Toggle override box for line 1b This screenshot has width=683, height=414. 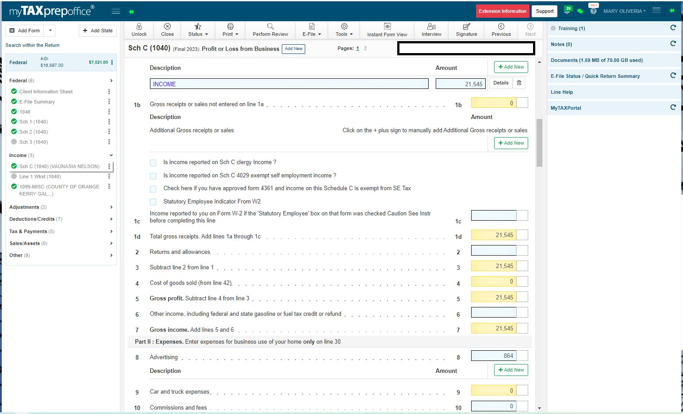click(522, 103)
